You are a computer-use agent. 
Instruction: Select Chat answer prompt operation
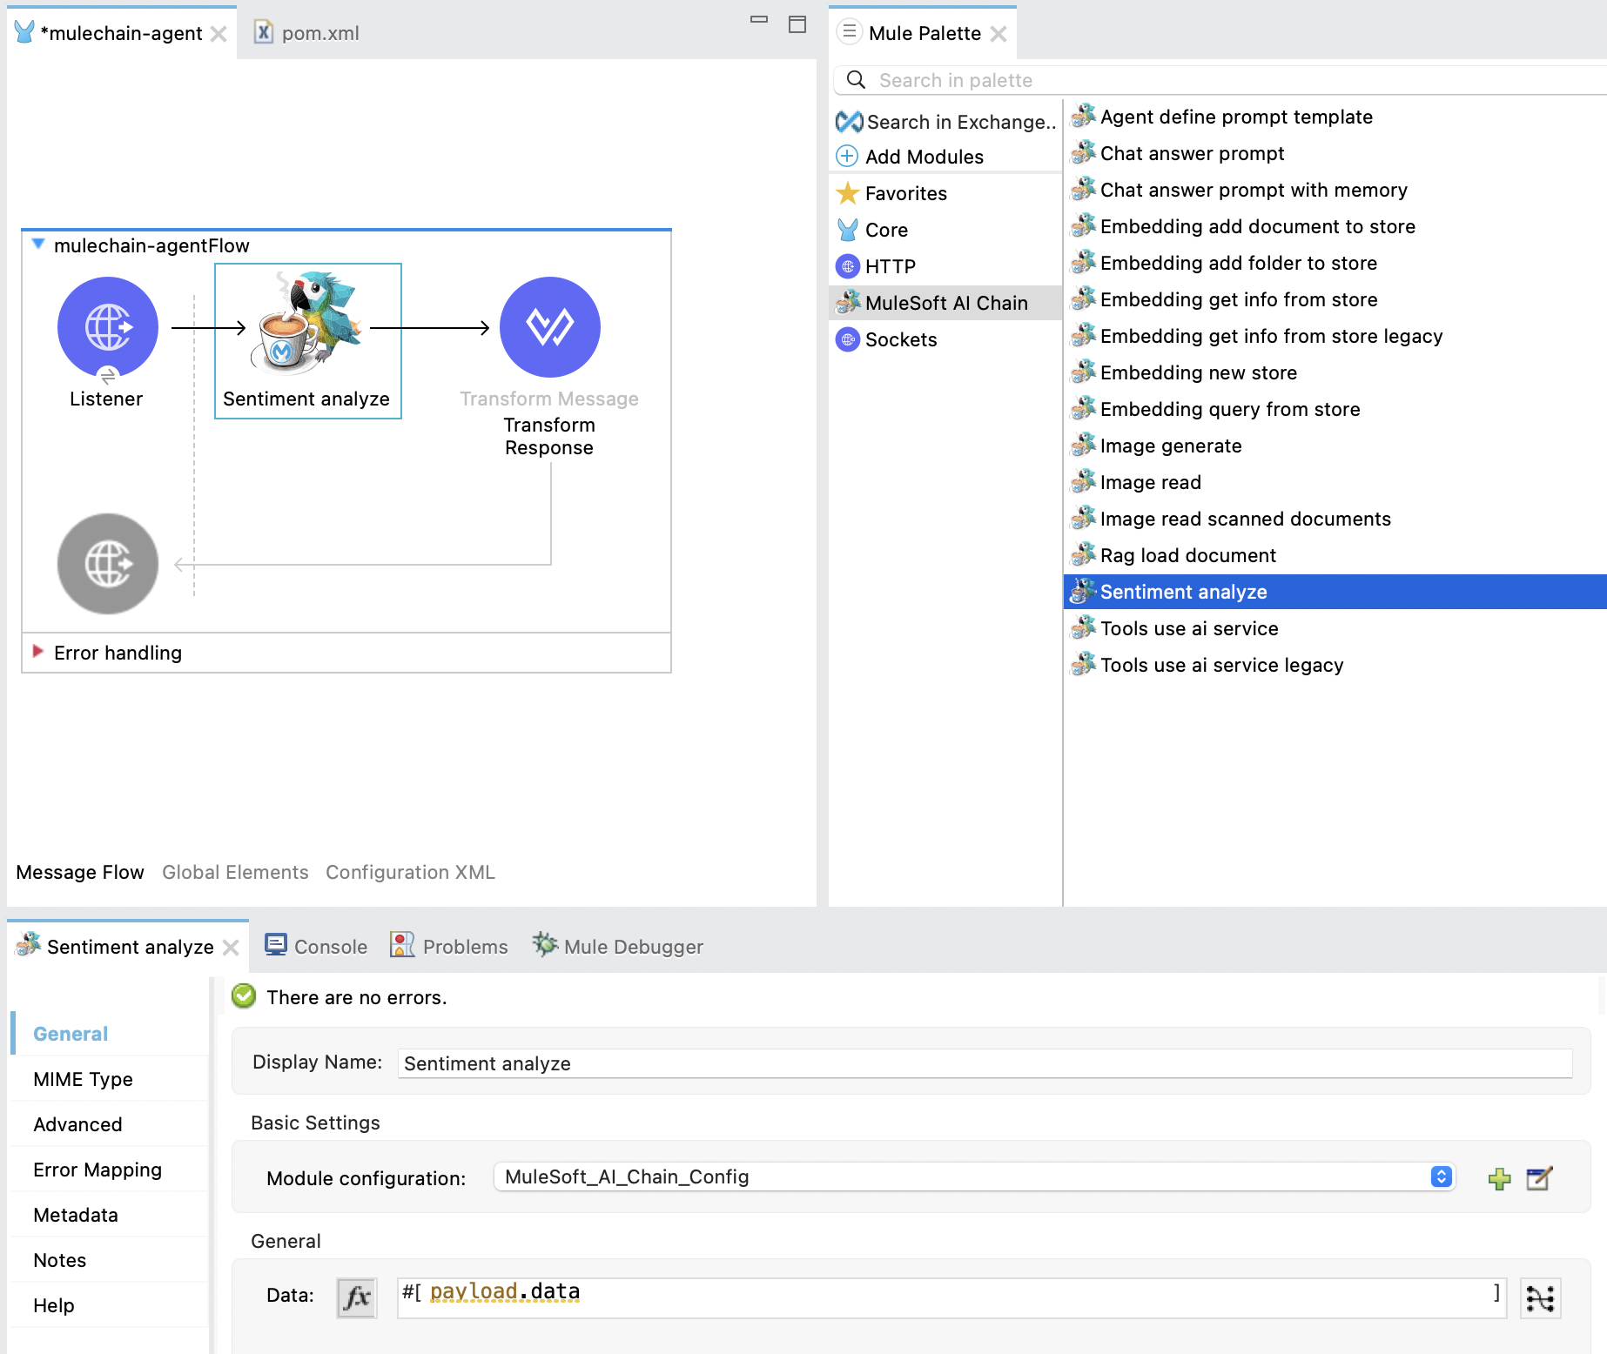1178,153
